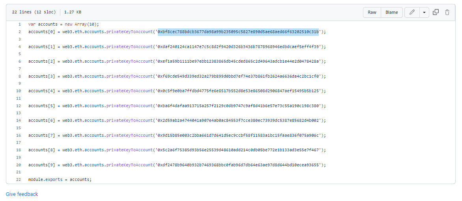Follow the Give feedback link
Image resolution: width=462 pixels, height=201 pixels.
click(22, 194)
